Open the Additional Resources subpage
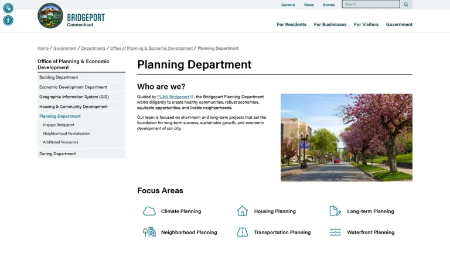The width and height of the screenshot is (450, 253). click(60, 142)
